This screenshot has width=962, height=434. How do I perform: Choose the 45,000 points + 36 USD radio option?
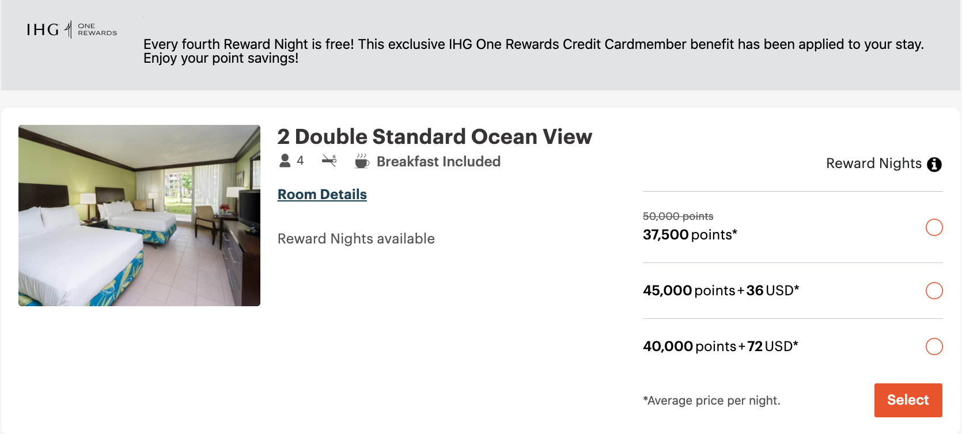tap(934, 291)
